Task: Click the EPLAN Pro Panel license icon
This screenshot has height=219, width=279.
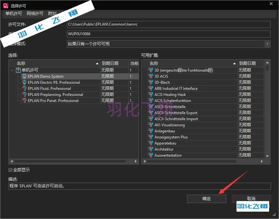Action: (x=24, y=100)
